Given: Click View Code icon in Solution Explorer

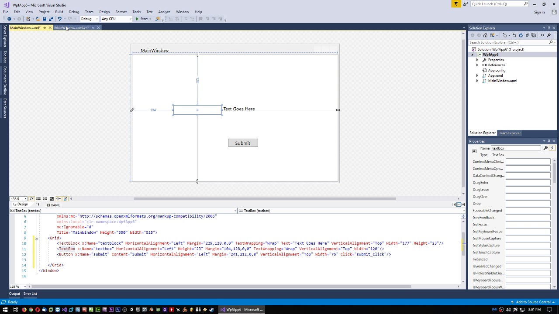Looking at the screenshot, I should (542, 35).
